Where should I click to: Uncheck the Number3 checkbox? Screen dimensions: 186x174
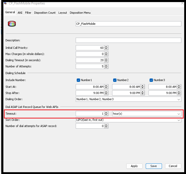pyautogui.click(x=151, y=80)
